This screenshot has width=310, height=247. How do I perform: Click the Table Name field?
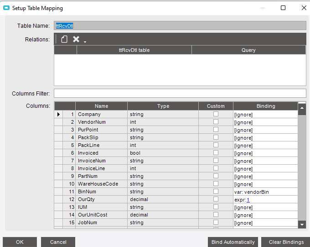click(x=180, y=25)
